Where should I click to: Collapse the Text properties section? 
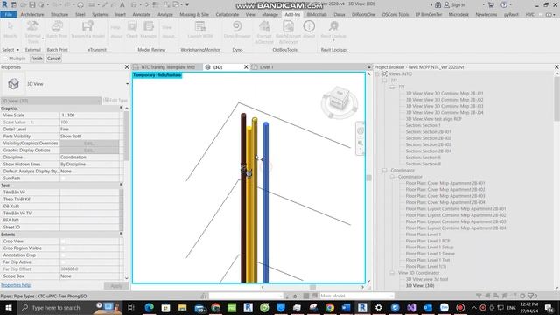121,185
